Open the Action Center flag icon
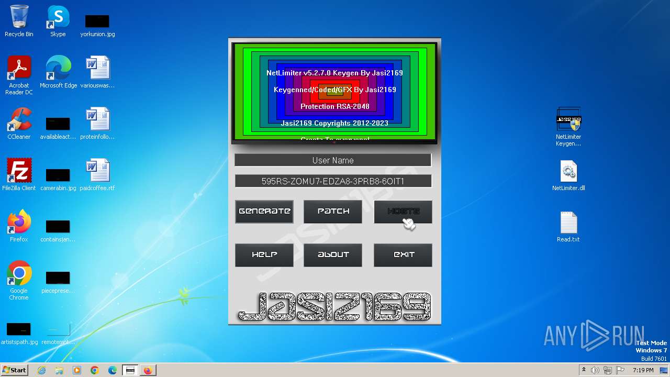This screenshot has height=377, width=670. (x=620, y=370)
